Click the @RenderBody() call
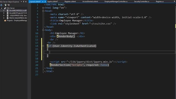The width and height of the screenshot is (176, 99). click(66, 36)
